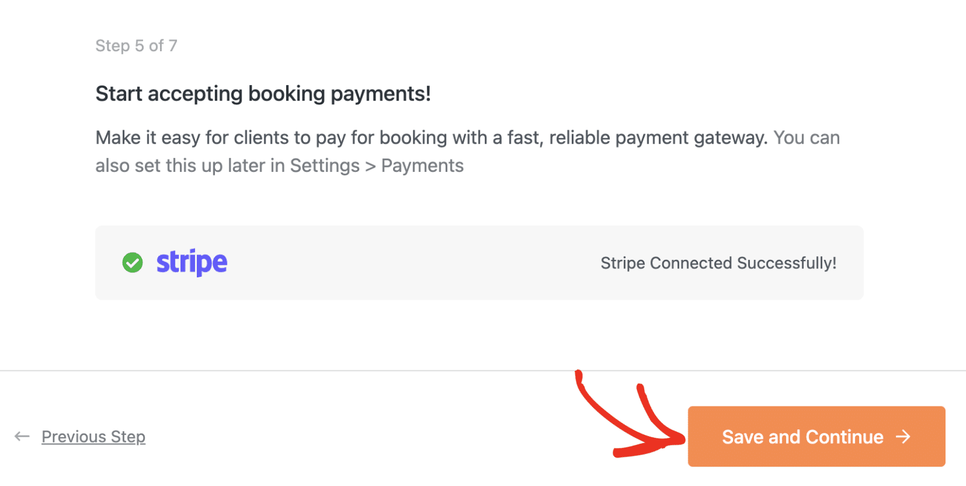
Task: Select the Settings > Payments text
Action: click(377, 165)
